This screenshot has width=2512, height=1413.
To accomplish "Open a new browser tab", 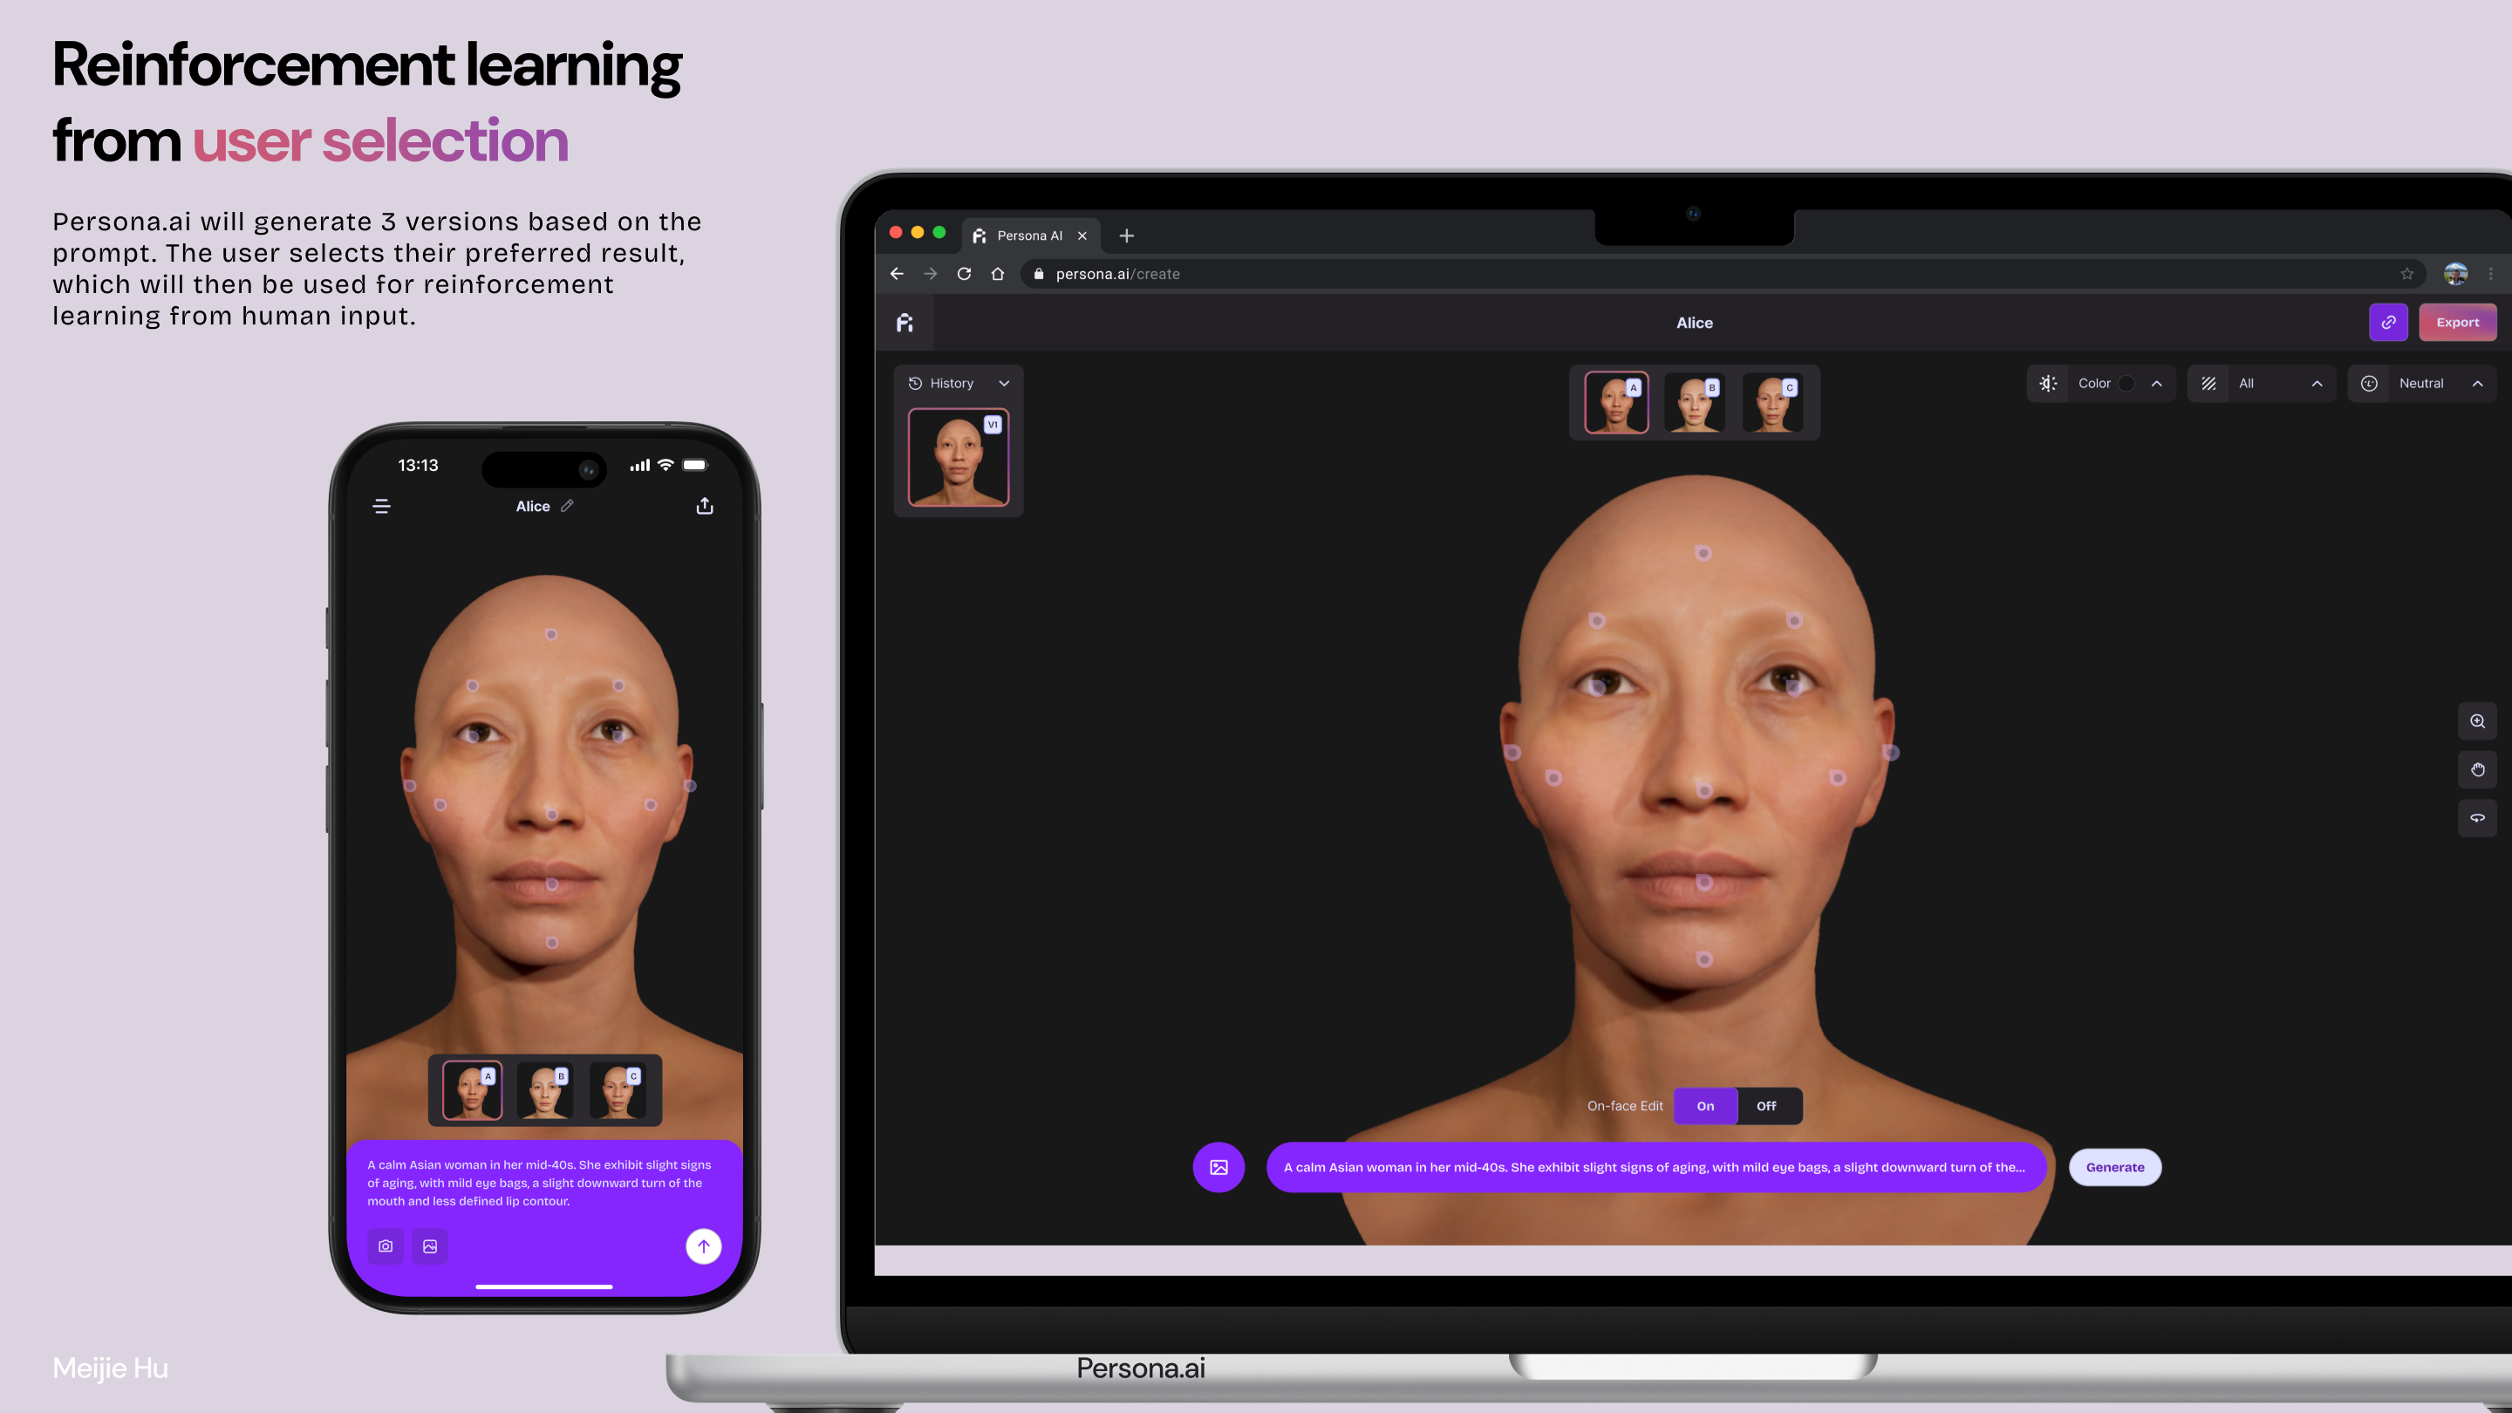I will 1127,235.
